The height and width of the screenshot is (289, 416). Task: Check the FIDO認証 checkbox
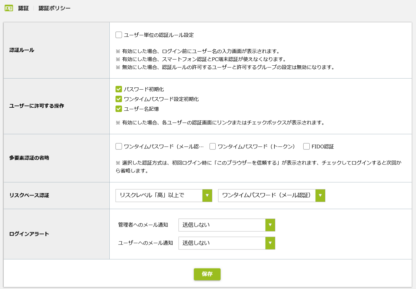pyautogui.click(x=306, y=147)
